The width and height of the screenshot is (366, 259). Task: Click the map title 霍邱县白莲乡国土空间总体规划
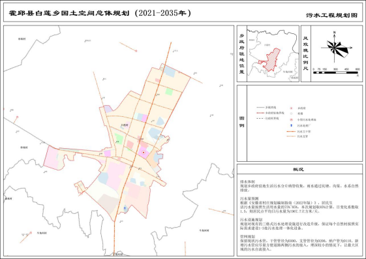tap(69, 13)
